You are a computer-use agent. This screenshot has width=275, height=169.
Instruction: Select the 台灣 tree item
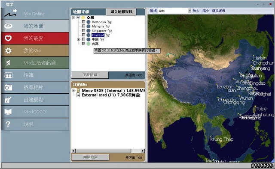point(95,44)
